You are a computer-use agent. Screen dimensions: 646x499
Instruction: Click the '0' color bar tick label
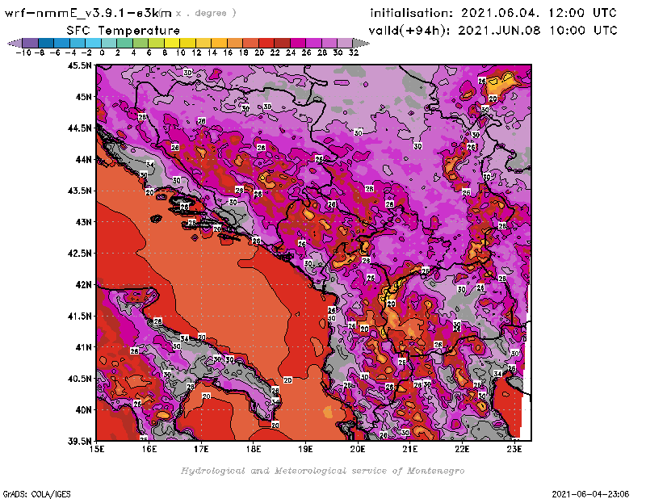(102, 52)
